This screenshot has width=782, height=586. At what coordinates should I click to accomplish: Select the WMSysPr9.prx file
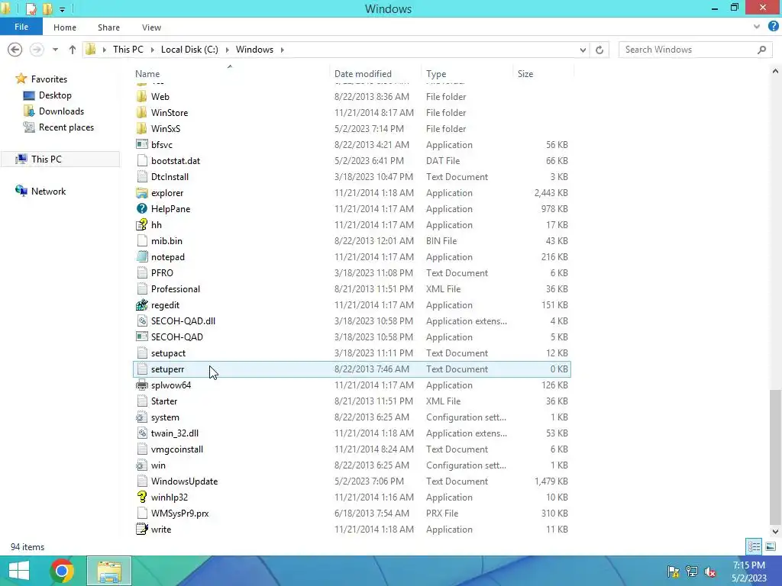(x=351, y=514)
